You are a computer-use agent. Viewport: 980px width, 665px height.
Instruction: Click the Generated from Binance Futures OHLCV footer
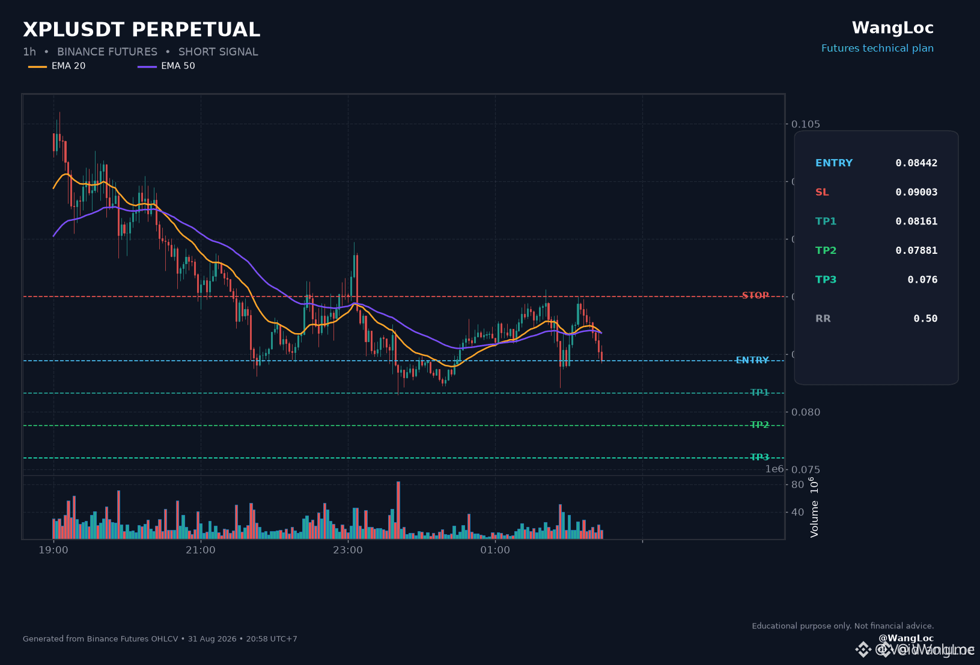point(160,639)
